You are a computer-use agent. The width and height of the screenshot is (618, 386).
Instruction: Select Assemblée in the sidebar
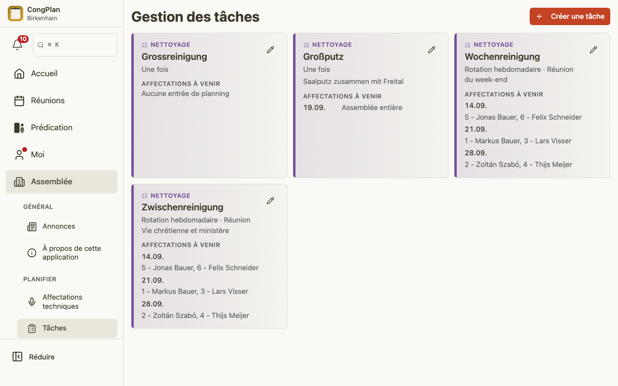click(62, 181)
